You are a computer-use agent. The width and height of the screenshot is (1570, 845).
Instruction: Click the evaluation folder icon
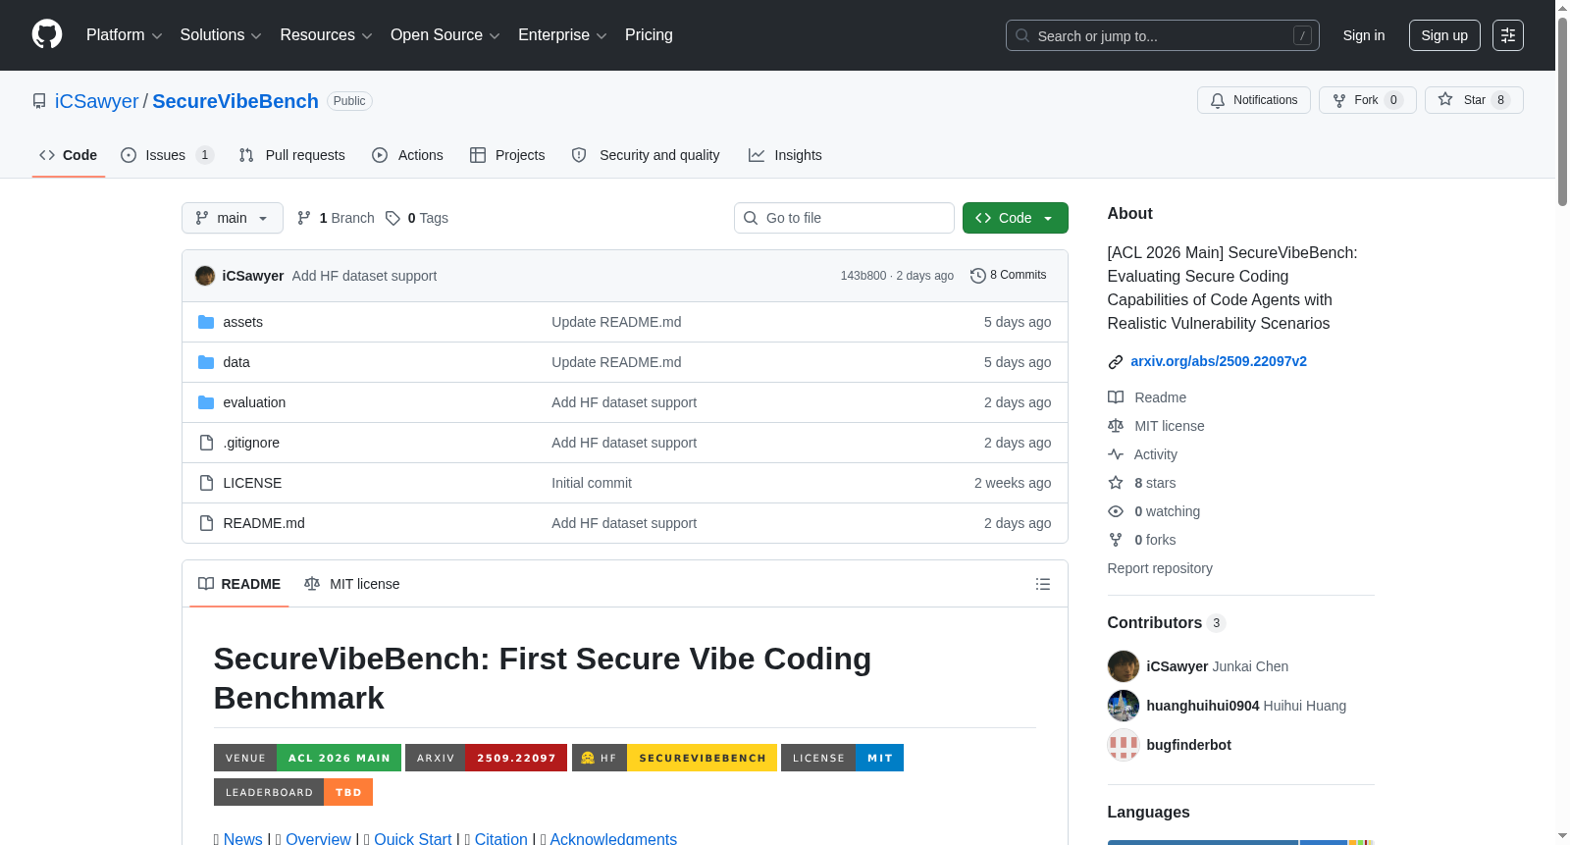pos(206,402)
